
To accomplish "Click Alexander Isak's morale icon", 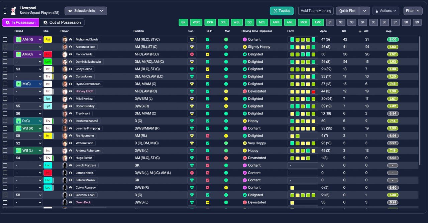I will click(226, 47).
